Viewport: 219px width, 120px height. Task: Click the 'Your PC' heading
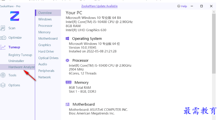pos(74,13)
